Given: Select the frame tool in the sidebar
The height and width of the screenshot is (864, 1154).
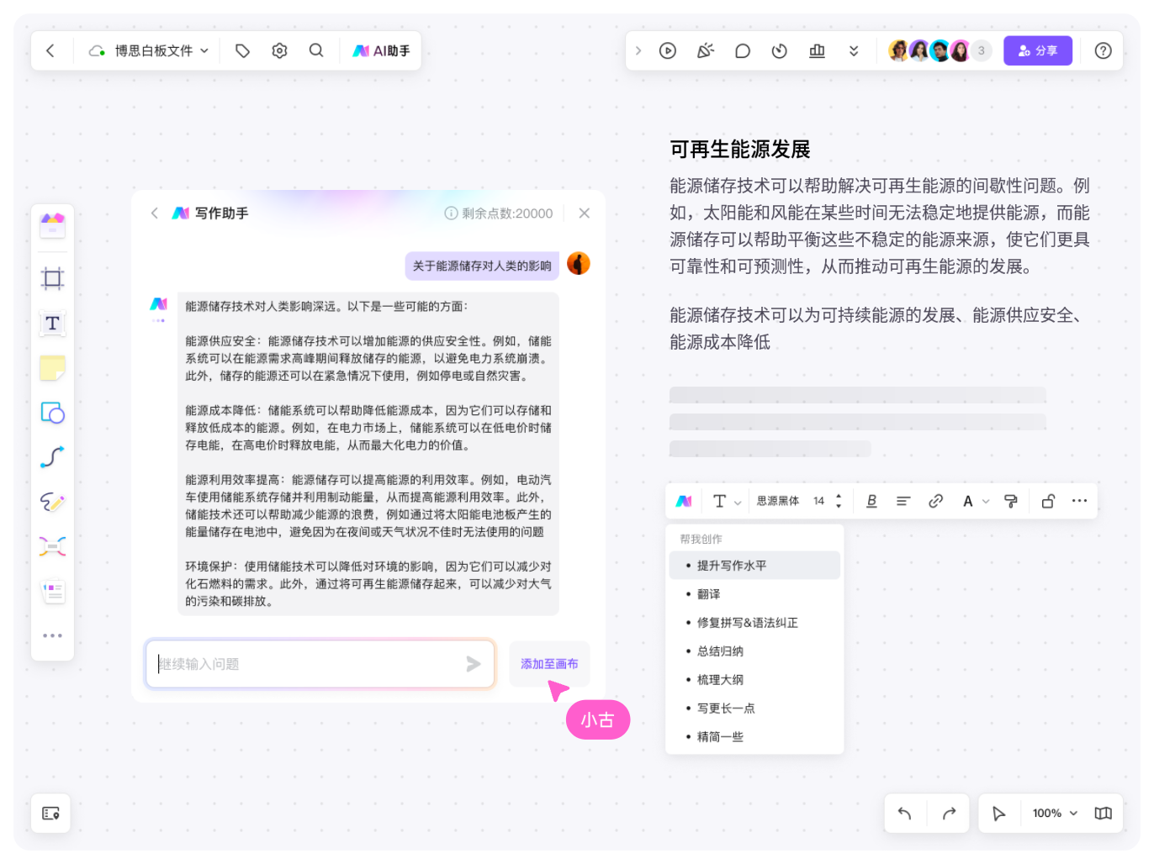Looking at the screenshot, I should point(52,278).
